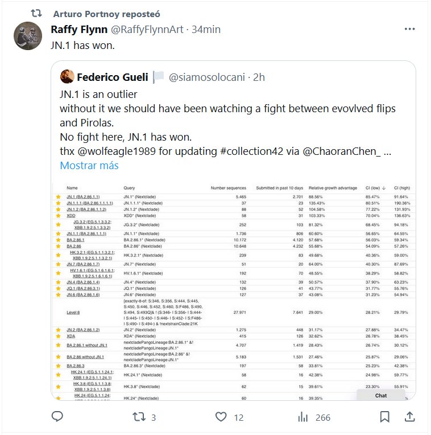
Task: Toggle the star beside JN.7 row
Action: [57, 264]
